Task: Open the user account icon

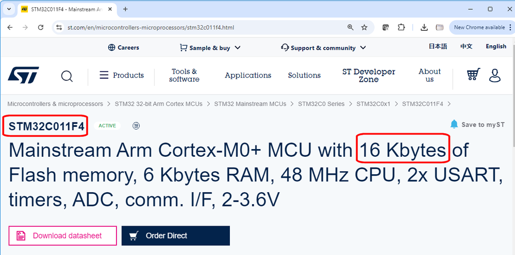Action: (495, 76)
